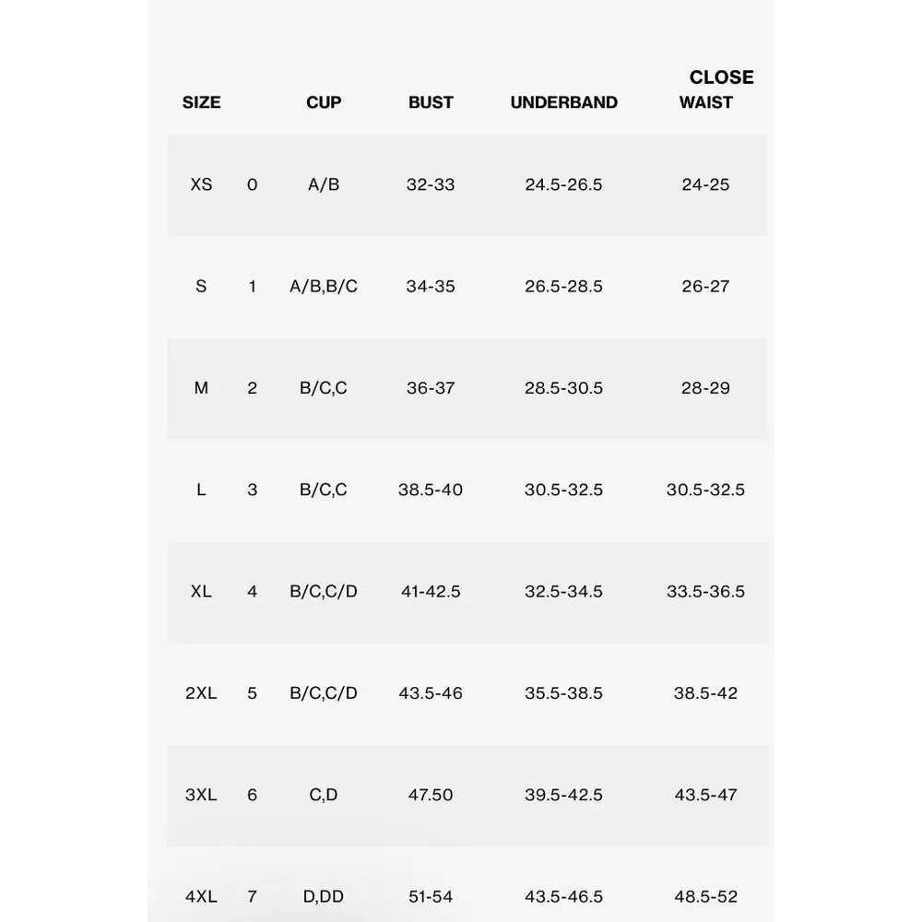The width and height of the screenshot is (922, 922).
Task: Click the CUP column header
Action: [x=324, y=102]
